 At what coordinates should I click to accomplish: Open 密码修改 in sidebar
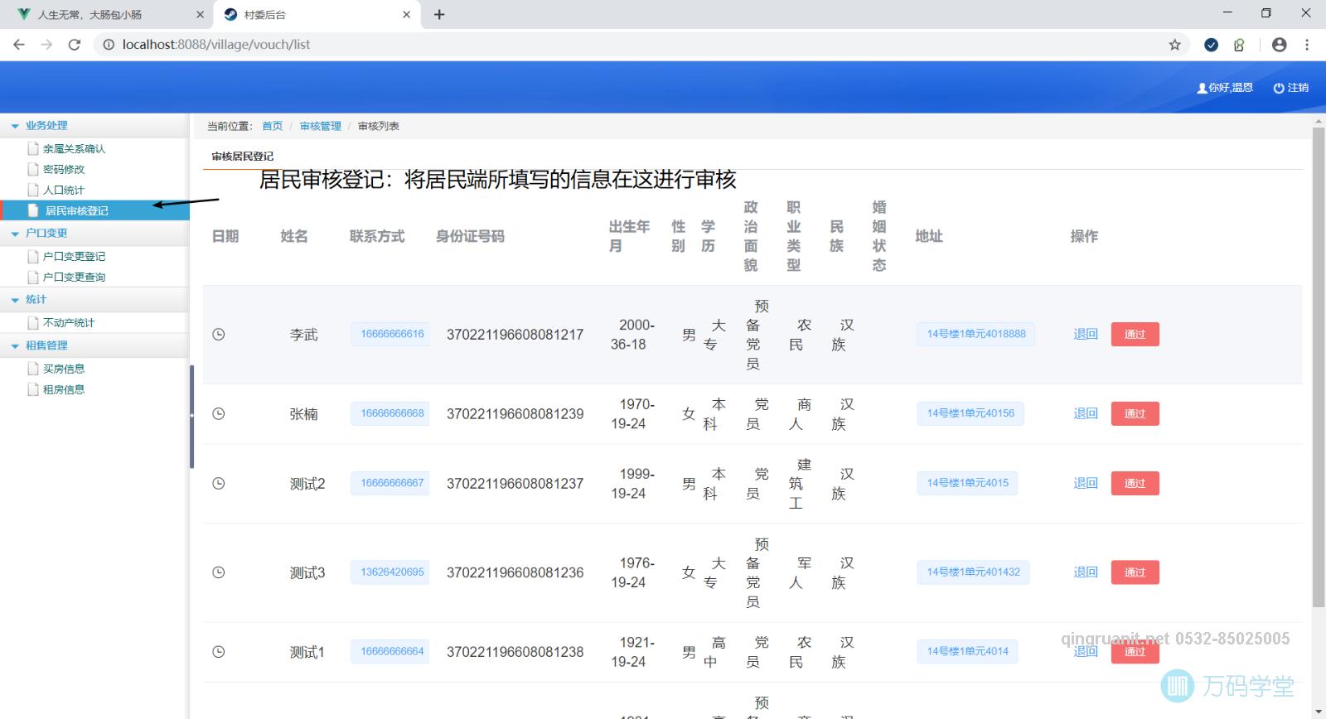[64, 170]
